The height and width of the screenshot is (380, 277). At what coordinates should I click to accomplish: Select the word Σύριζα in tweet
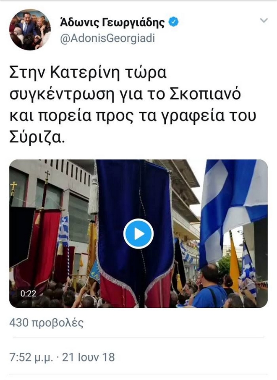37,137
